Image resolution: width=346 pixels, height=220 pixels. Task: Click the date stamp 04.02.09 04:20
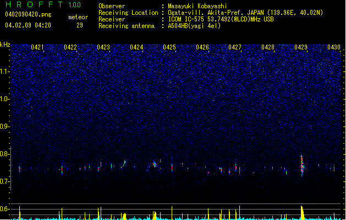[x=28, y=25]
